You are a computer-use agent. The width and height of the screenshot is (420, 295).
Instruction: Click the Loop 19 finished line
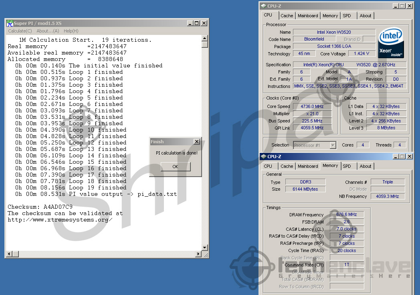pos(71,188)
